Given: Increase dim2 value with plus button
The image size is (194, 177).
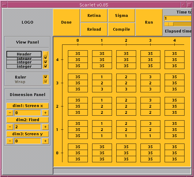Looking at the screenshot, I should point(45,127).
